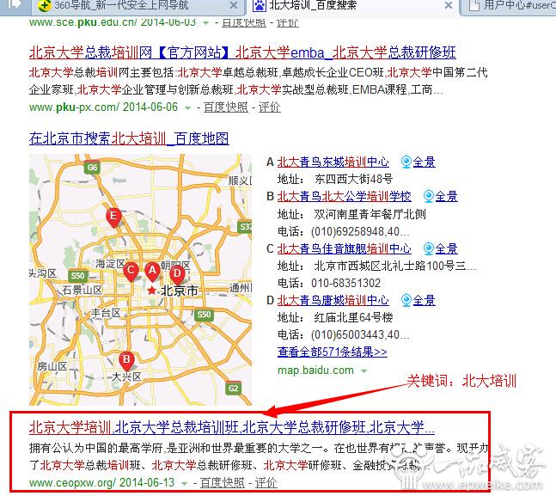Viewport: 556px width, 502px height.
Task: Open 全景 link for 北大青鸟唐城培训中心
Action: click(425, 301)
